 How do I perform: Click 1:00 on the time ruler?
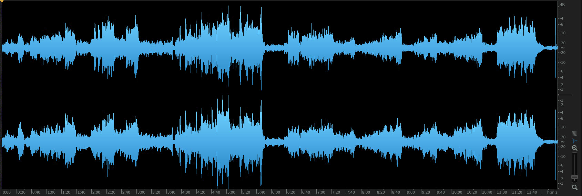pyautogui.click(x=51, y=192)
